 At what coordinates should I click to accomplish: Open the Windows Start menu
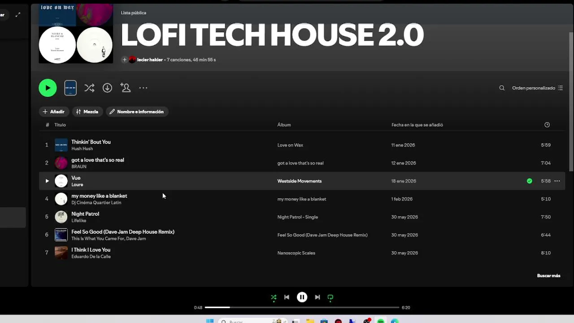click(209, 321)
